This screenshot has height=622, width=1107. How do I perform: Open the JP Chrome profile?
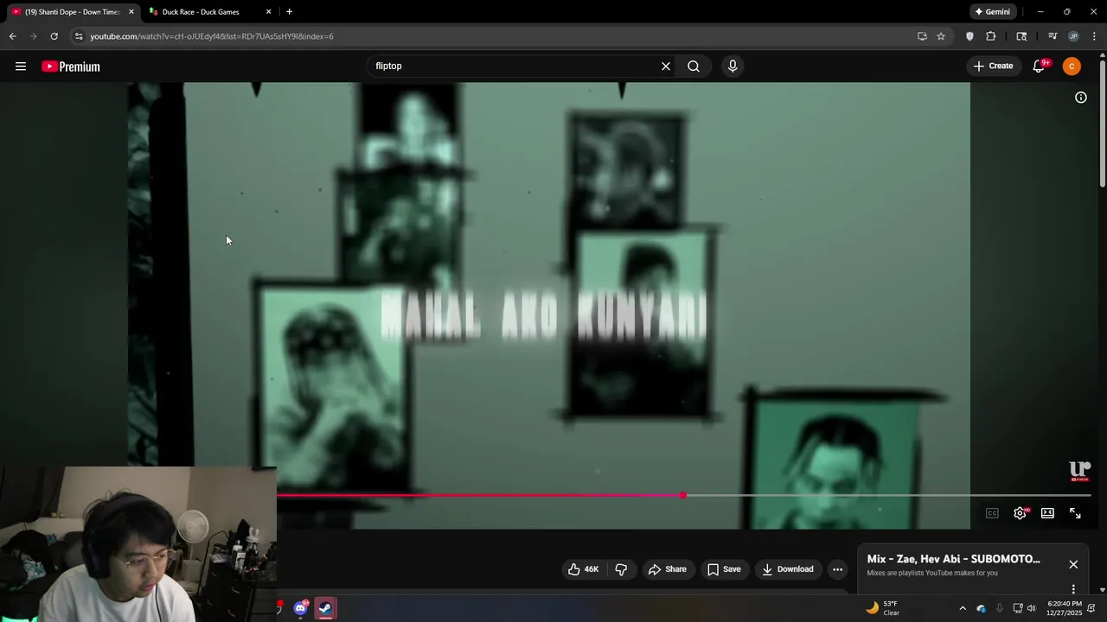pyautogui.click(x=1073, y=36)
